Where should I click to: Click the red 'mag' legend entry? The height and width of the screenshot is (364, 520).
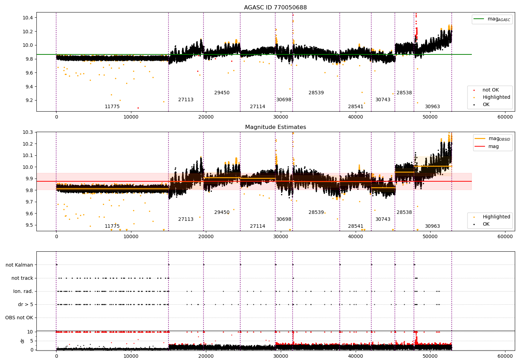point(487,147)
